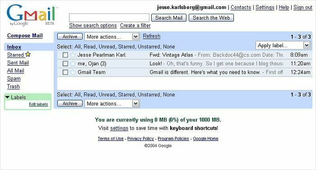Click the settings link about keyboard shortcuts
This screenshot has width=316, height=170.
point(119,128)
